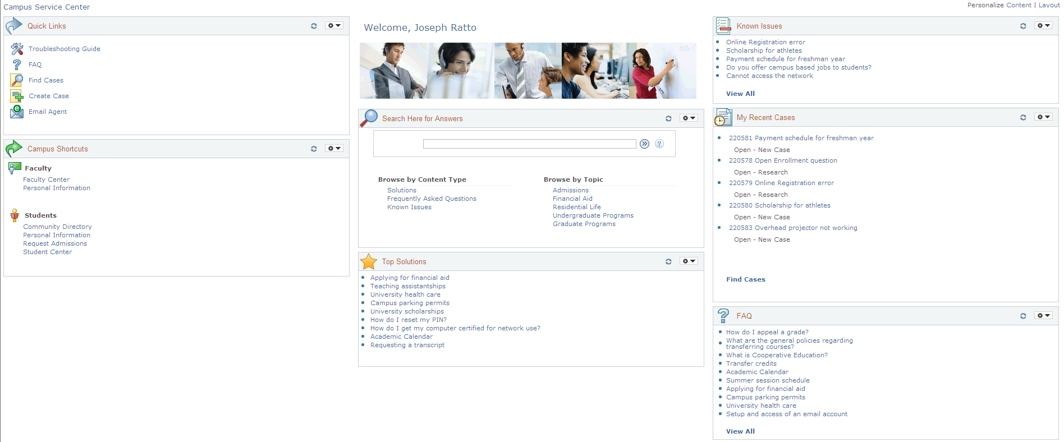Browse Frequently Asked Questions content type
This screenshot has height=442, width=1064.
click(x=432, y=199)
